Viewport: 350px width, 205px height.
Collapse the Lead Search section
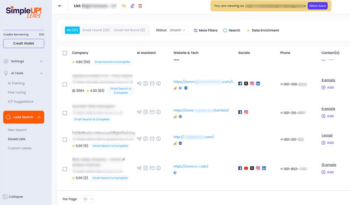[x=24, y=117]
